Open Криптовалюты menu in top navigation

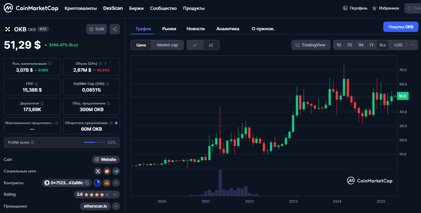pos(81,8)
